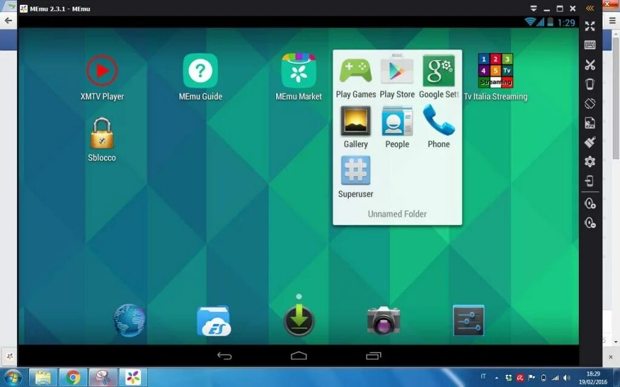This screenshot has height=387, width=620.
Task: Collapse the MEmu sidebar with orange chevrons
Action: click(x=590, y=8)
